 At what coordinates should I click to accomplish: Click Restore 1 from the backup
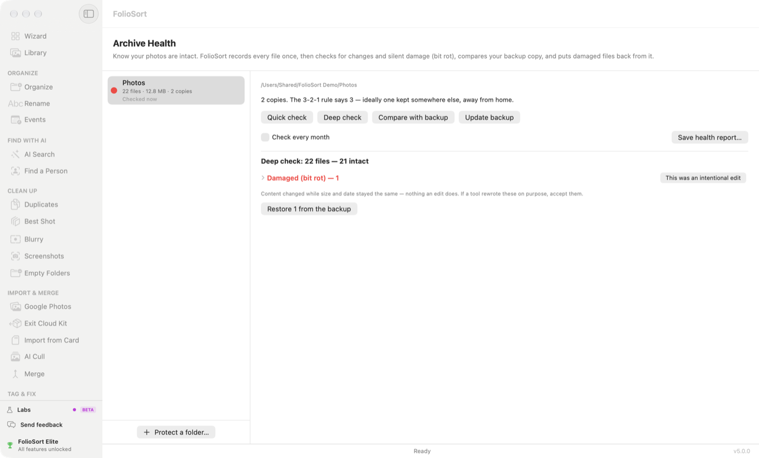click(309, 209)
